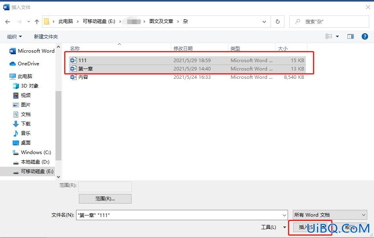This screenshot has width=374, height=238.
Task: Select 此电脑 in the address path
Action: pyautogui.click(x=66, y=21)
